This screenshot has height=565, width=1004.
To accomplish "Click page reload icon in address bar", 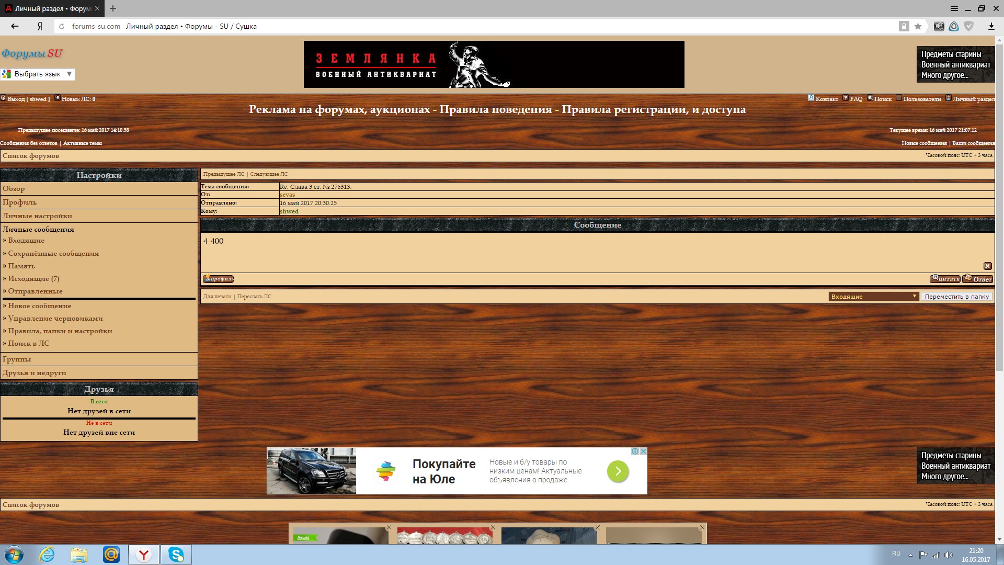I will [62, 26].
